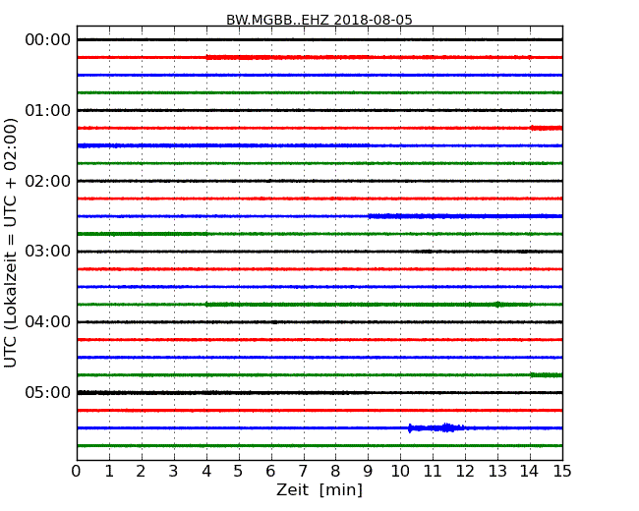
Task: Click the x-axis tick label 0
Action: (x=77, y=472)
